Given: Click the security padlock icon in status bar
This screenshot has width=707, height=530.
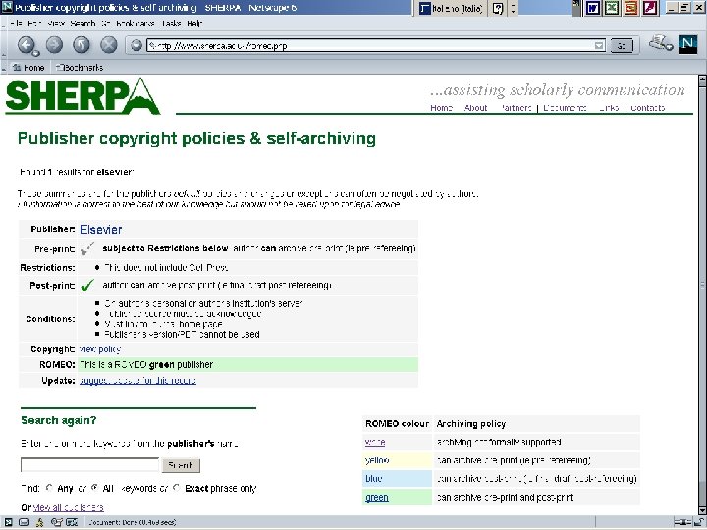Looking at the screenshot, I should click(699, 522).
